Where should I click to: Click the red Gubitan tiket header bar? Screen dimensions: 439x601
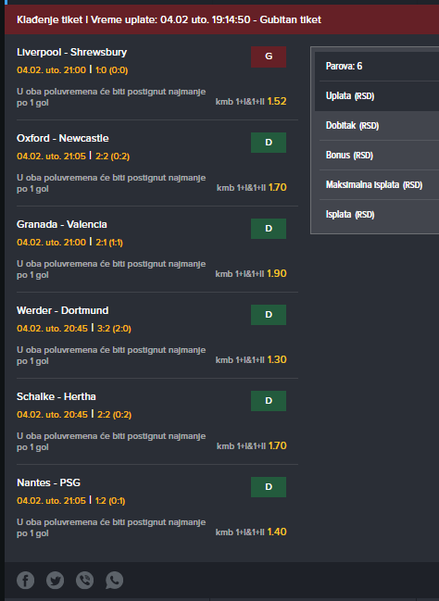pos(221,19)
